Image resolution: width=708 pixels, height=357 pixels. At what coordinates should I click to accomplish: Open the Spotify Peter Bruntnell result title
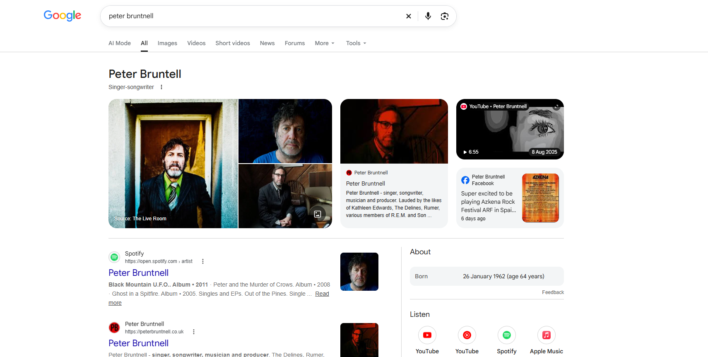coord(138,273)
